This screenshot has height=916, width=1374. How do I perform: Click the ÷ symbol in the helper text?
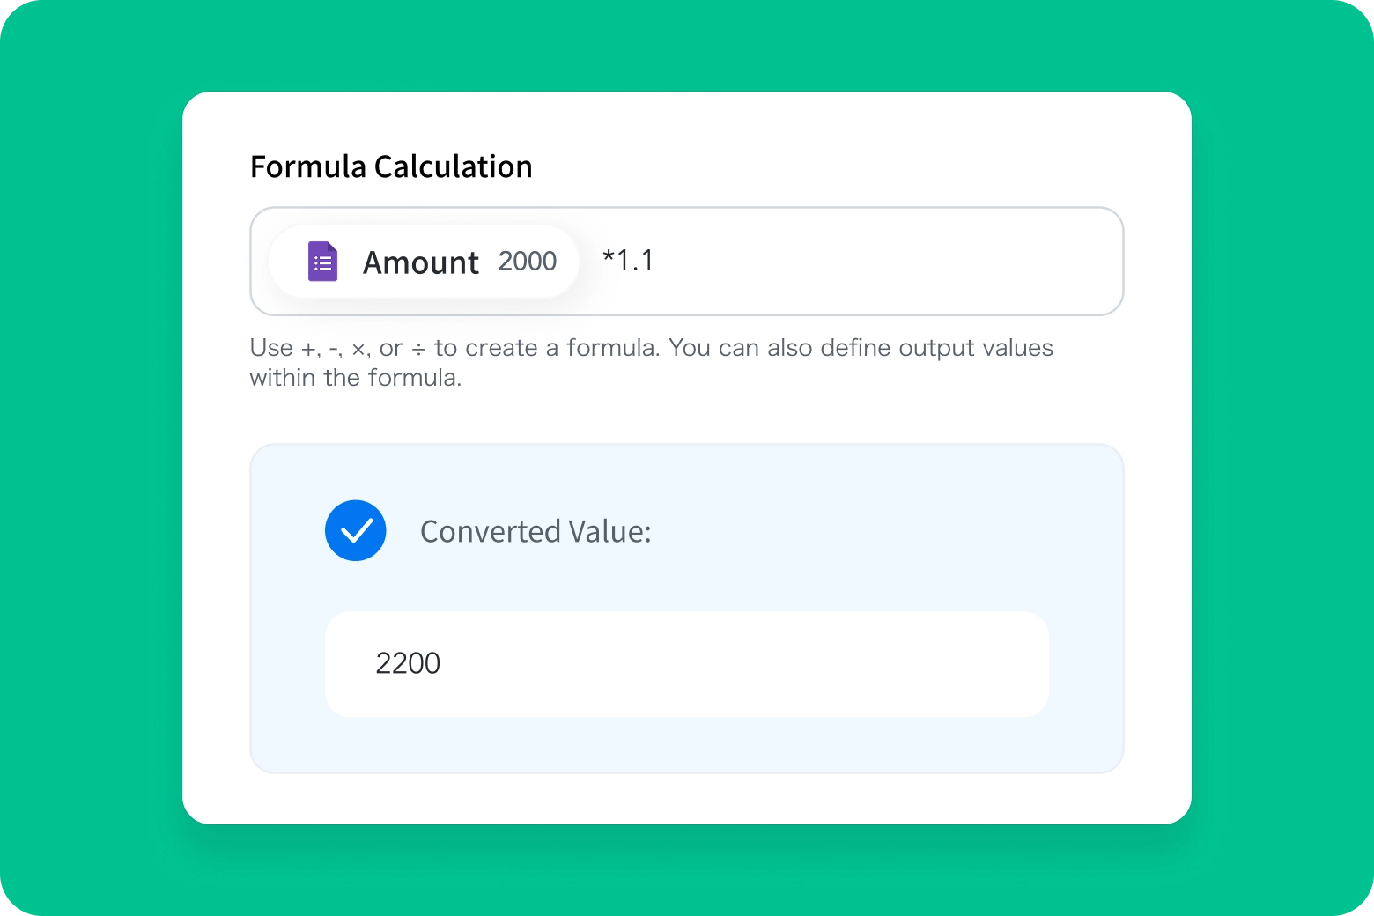pyautogui.click(x=418, y=350)
